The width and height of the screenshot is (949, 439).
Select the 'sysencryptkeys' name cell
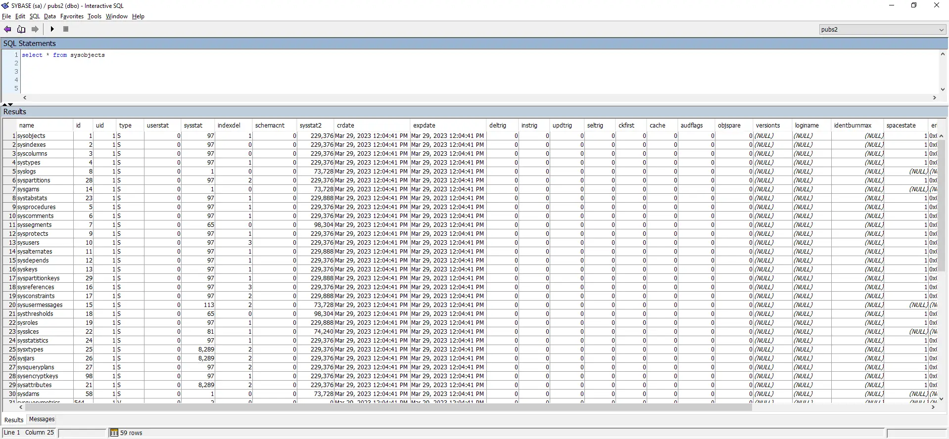[x=45, y=376]
